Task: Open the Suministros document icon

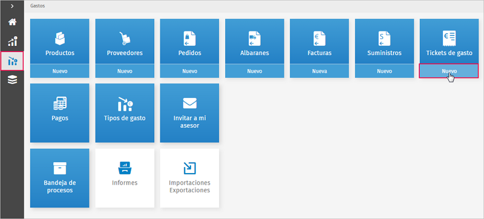Action: (x=384, y=38)
